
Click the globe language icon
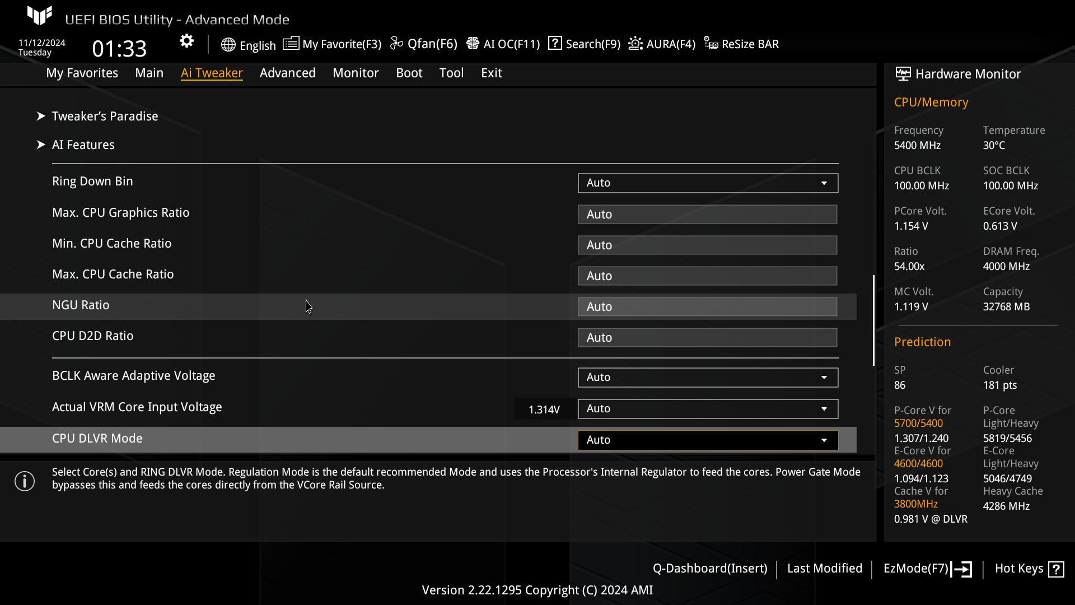[228, 45]
